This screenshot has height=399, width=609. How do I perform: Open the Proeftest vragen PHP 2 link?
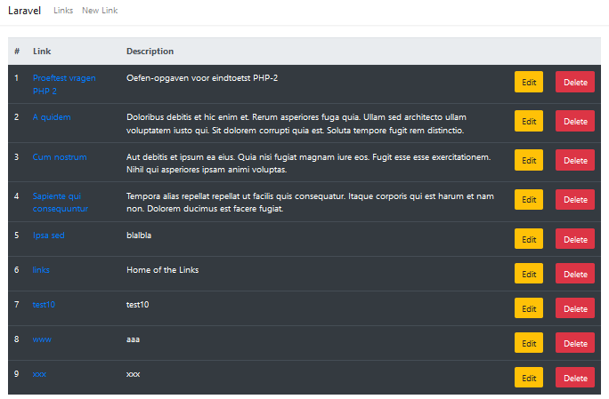(64, 84)
